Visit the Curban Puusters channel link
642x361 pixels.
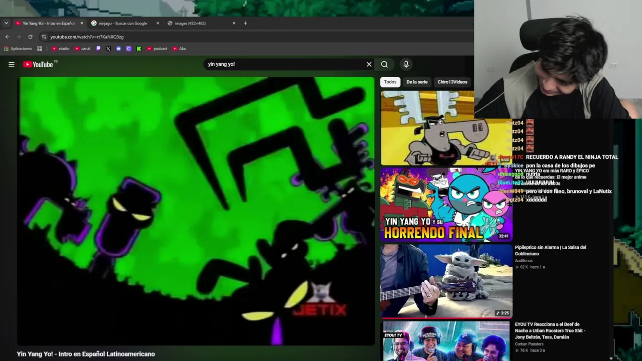click(529, 344)
